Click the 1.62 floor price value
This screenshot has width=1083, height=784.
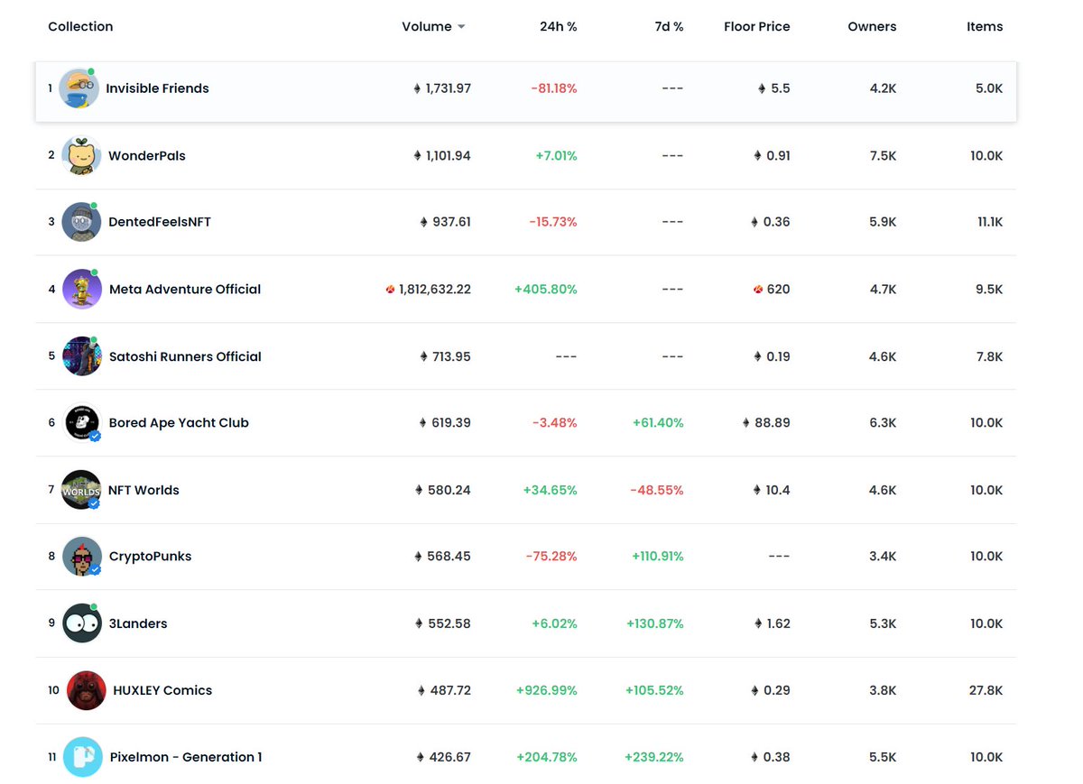pos(778,623)
